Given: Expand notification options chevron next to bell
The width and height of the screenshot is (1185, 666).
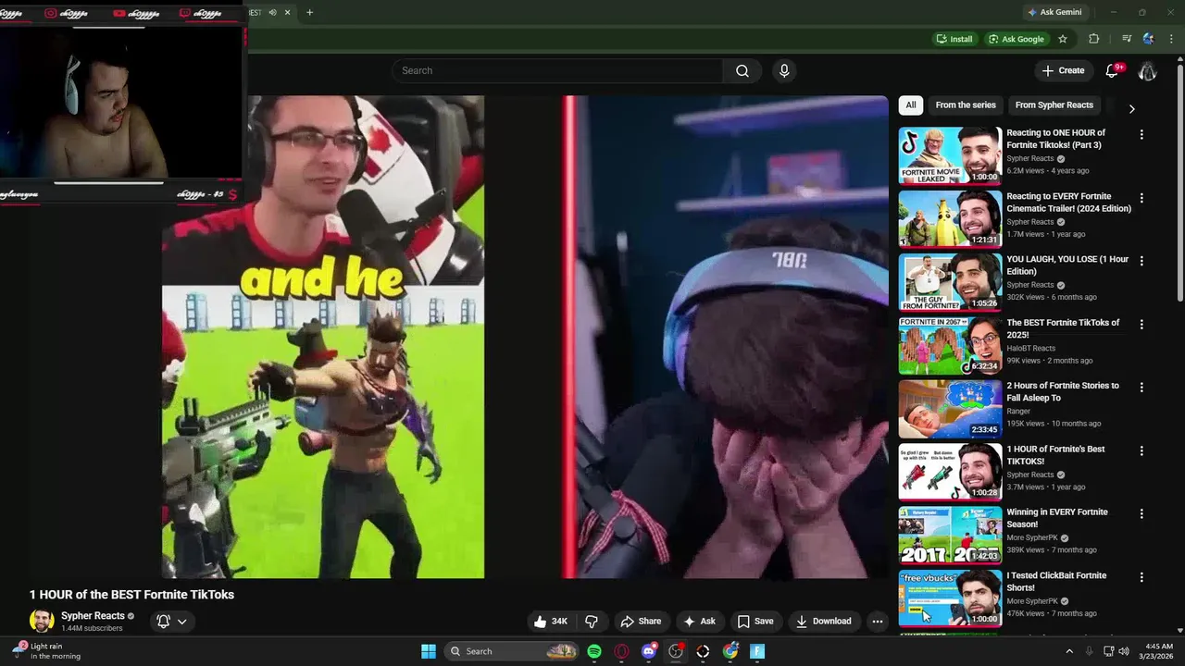Looking at the screenshot, I should 182,622.
